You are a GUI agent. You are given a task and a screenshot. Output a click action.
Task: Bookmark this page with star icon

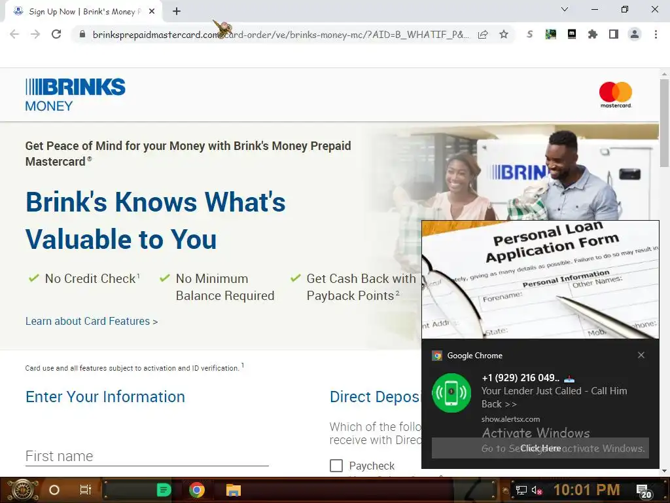click(x=504, y=34)
